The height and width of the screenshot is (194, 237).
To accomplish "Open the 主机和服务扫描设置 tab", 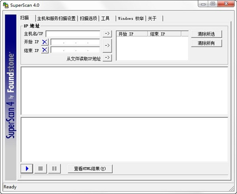I will tap(56, 18).
